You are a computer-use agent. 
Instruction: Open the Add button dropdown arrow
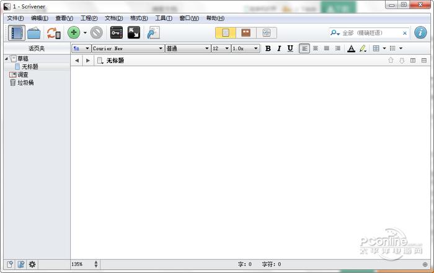point(85,33)
